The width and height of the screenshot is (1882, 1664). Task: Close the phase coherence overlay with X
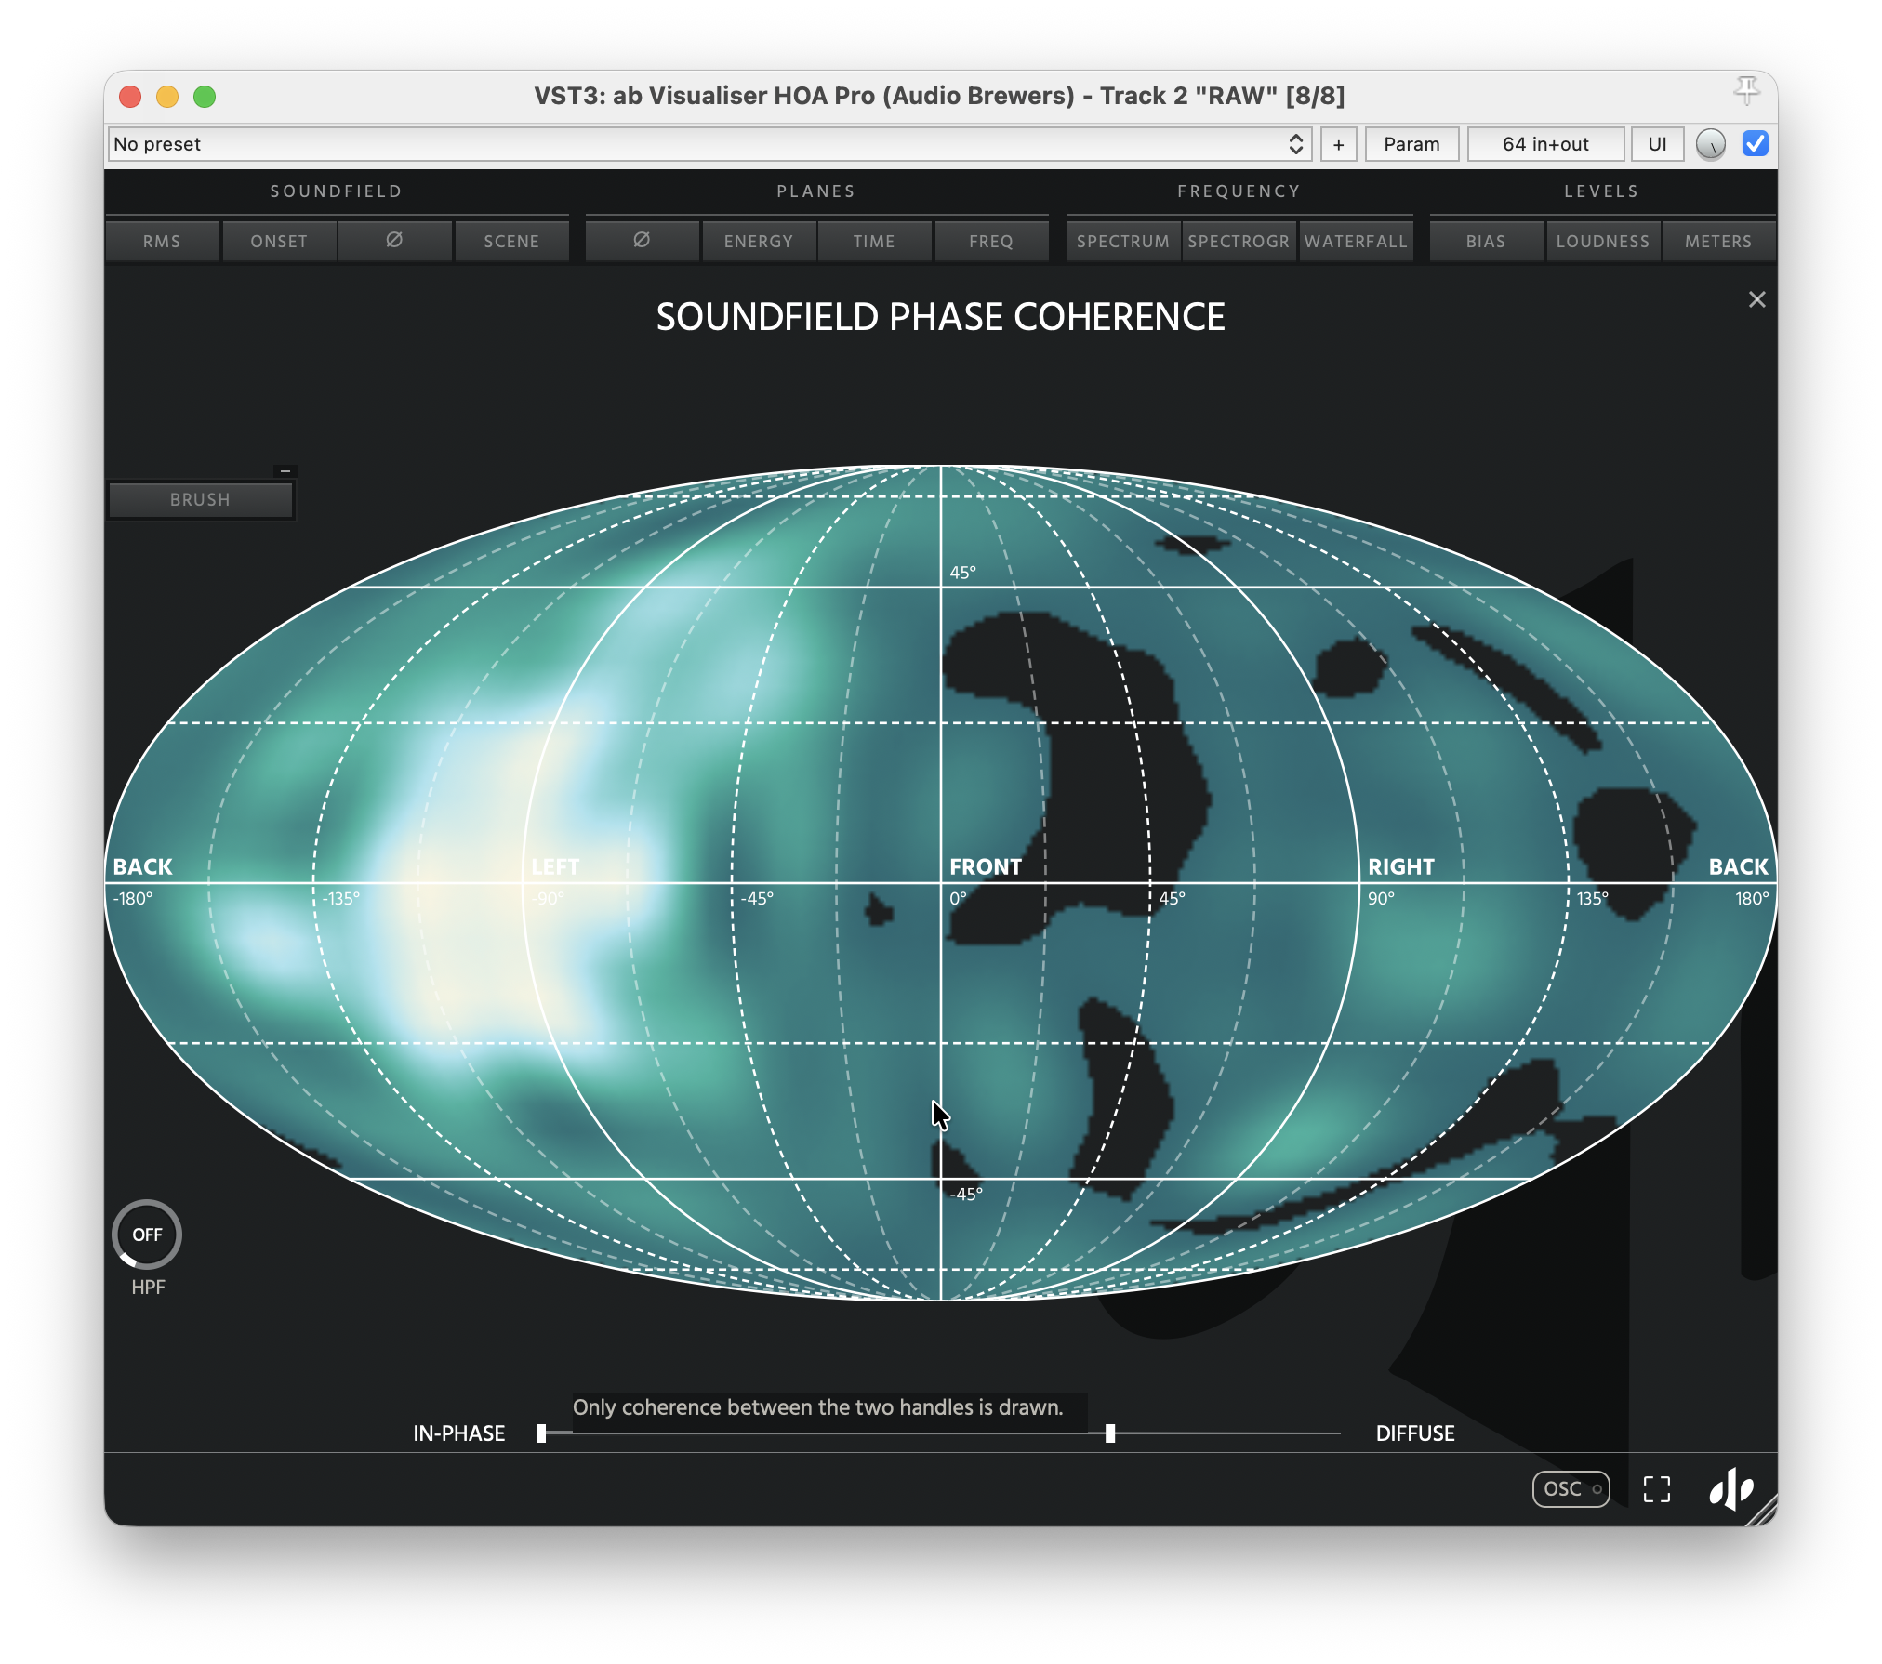tap(1756, 299)
